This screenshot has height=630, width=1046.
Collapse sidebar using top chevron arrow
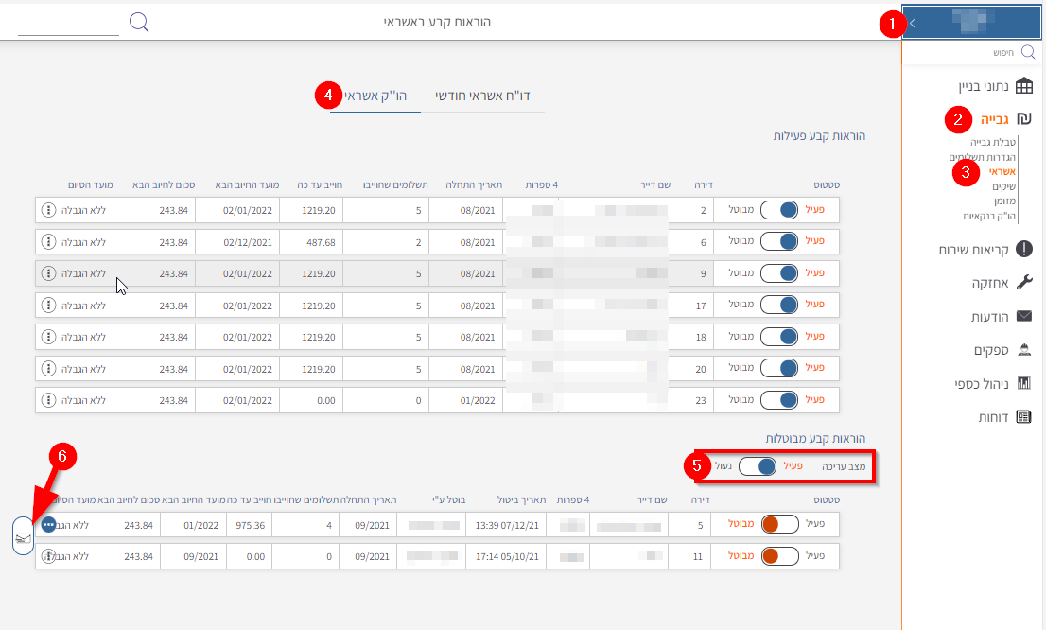click(912, 24)
